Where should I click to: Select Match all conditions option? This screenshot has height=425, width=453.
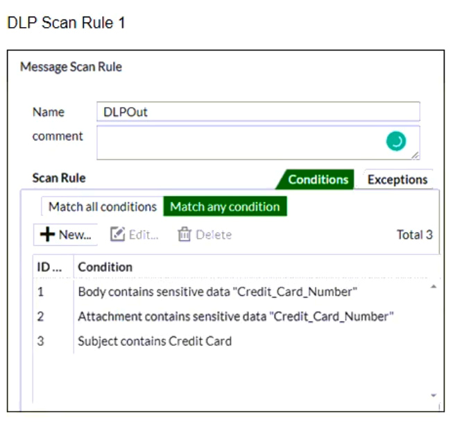point(102,207)
